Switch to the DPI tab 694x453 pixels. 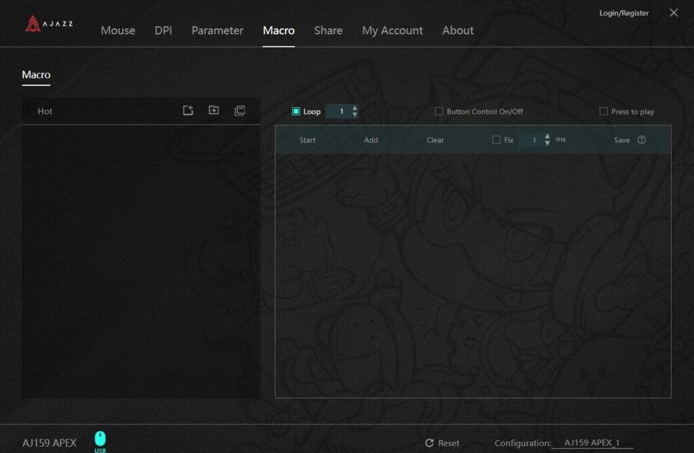tap(163, 31)
